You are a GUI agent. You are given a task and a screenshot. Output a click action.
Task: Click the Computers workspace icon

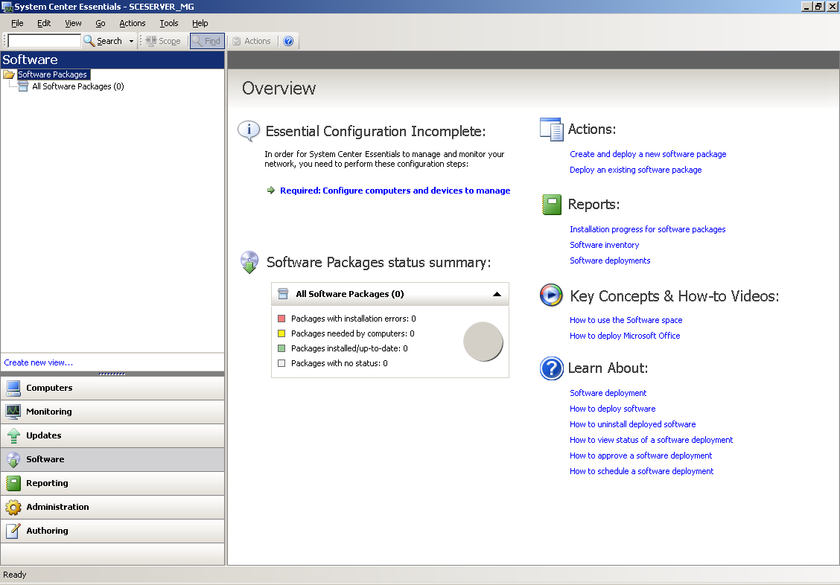[13, 388]
